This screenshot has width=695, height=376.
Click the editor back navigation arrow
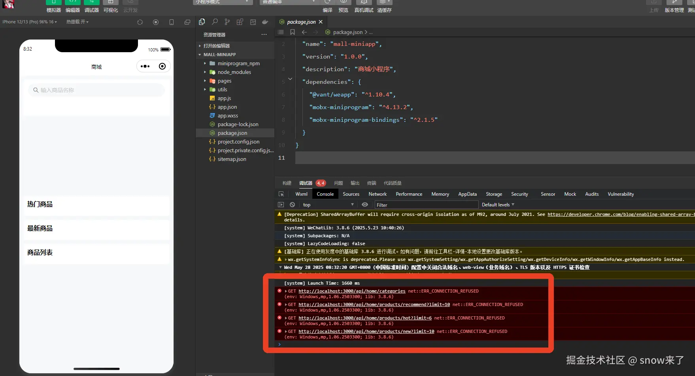(x=304, y=32)
